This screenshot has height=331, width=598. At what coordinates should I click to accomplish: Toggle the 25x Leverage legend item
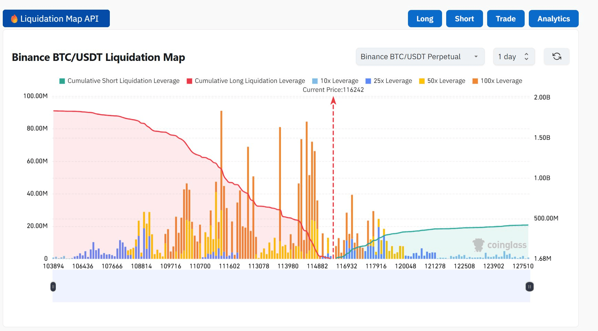[389, 81]
